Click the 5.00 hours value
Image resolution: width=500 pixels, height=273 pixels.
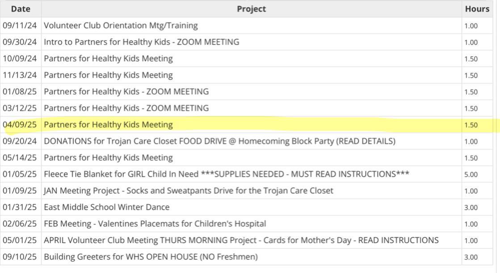471,175
